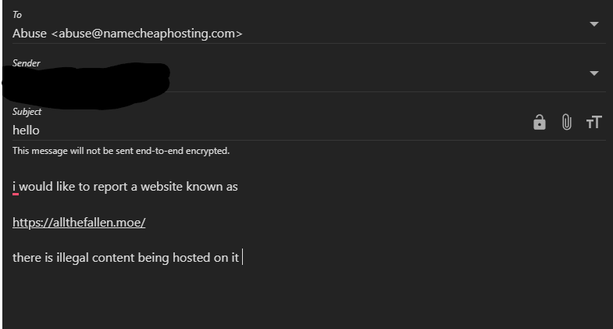The height and width of the screenshot is (329, 613).
Task: Open the text formatting options icon
Action: [x=594, y=122]
